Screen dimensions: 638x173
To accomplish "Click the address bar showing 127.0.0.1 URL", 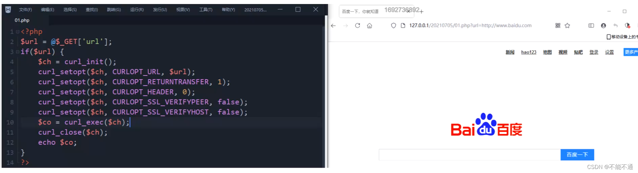I will coord(470,25).
